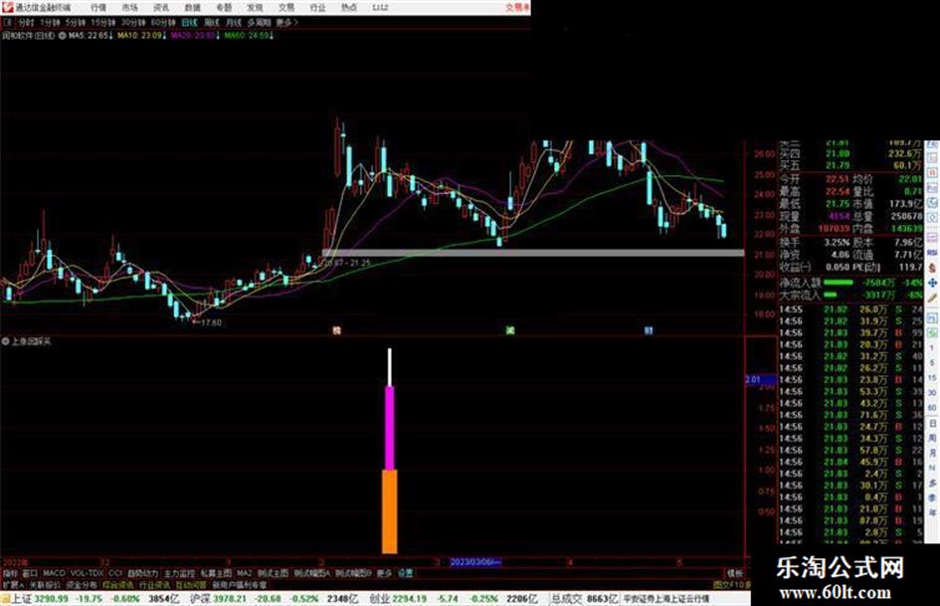Open the 资金分布 tab

click(81, 584)
